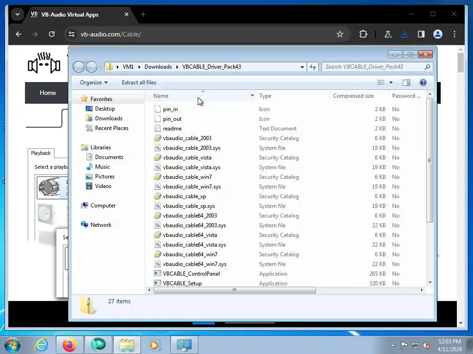Select the VBCABLE_Setup application file
This screenshot has height=354, width=473.
point(182,283)
